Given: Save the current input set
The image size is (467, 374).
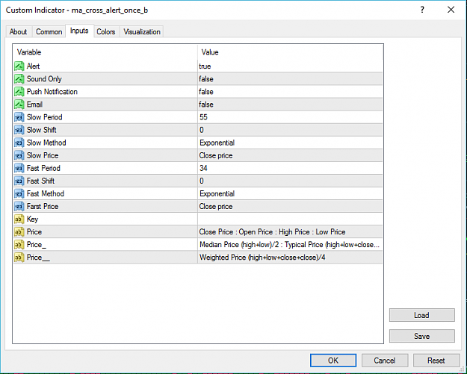Looking at the screenshot, I should point(421,336).
